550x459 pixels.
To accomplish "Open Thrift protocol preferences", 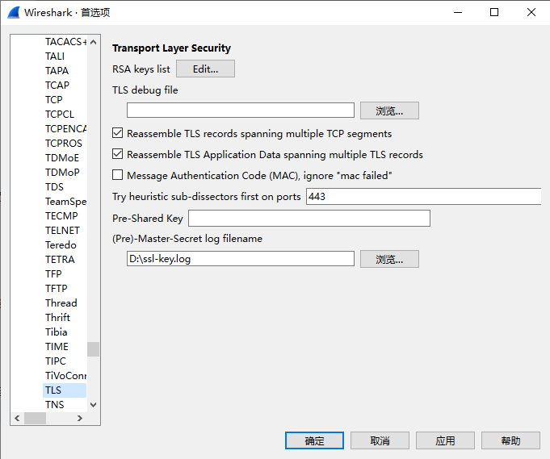I will [57, 317].
